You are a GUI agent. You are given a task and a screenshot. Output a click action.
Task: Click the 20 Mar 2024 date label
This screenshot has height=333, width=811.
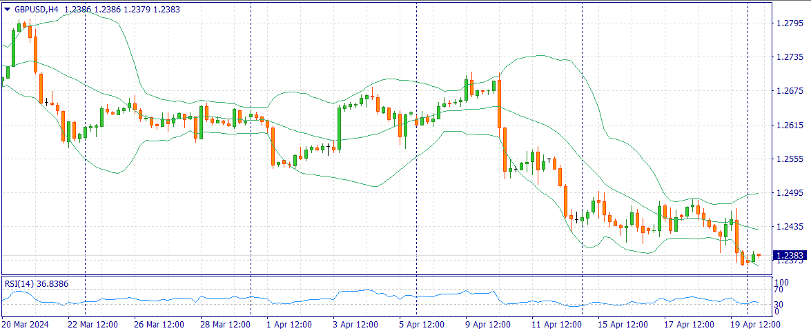click(x=26, y=324)
